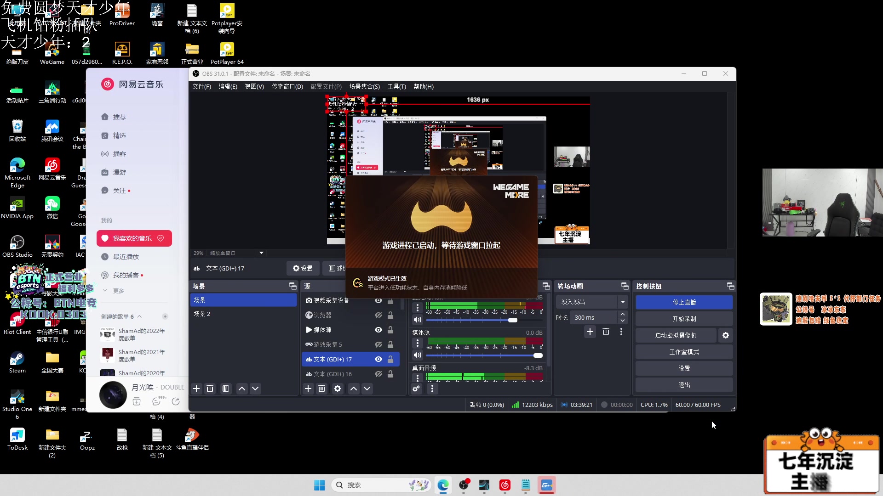
Task: Undock the 控制按钮 panel
Action: pyautogui.click(x=730, y=286)
